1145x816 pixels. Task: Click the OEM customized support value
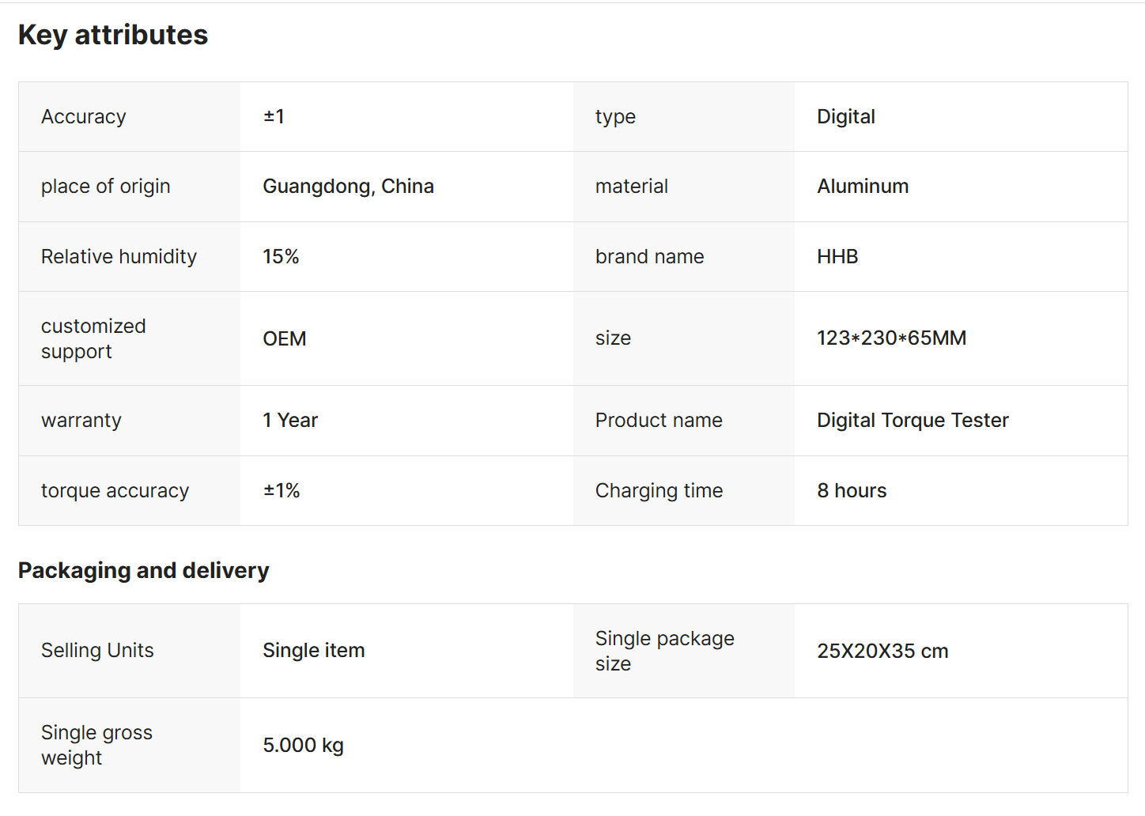[x=284, y=338]
